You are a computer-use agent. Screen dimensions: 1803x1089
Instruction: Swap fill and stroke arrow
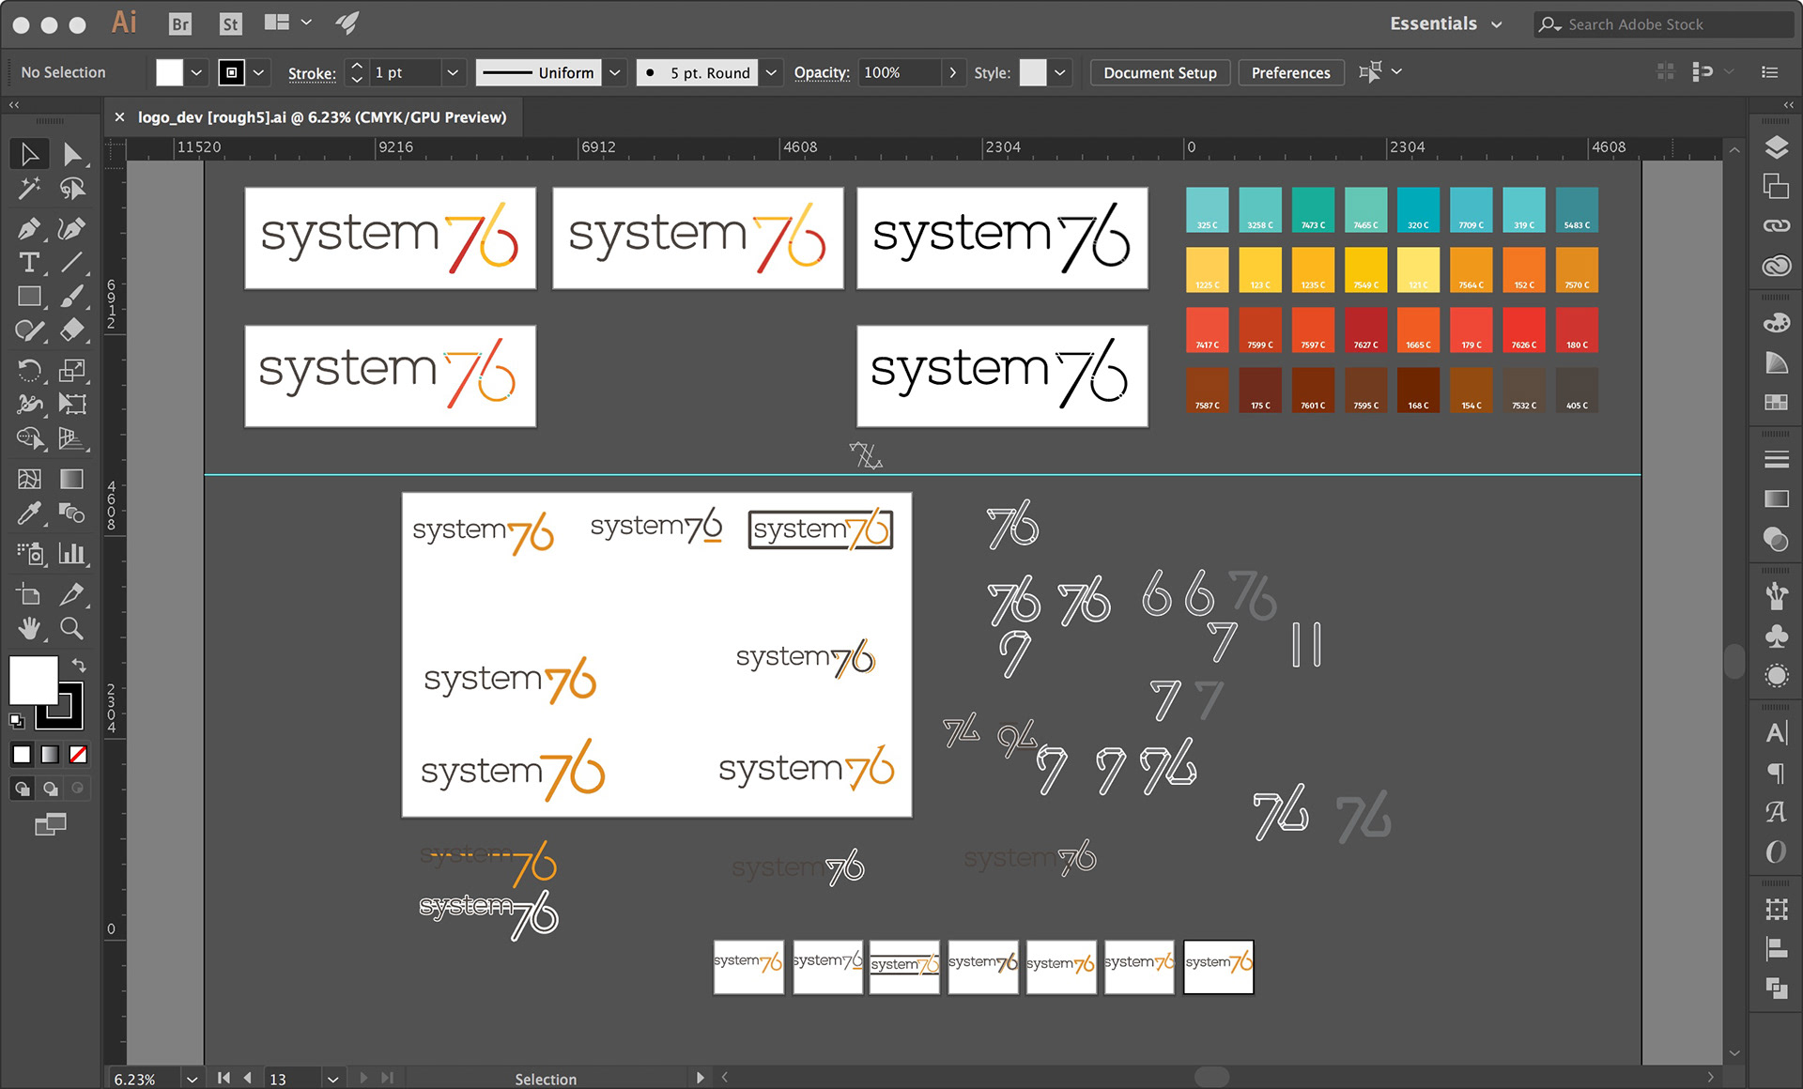(80, 665)
